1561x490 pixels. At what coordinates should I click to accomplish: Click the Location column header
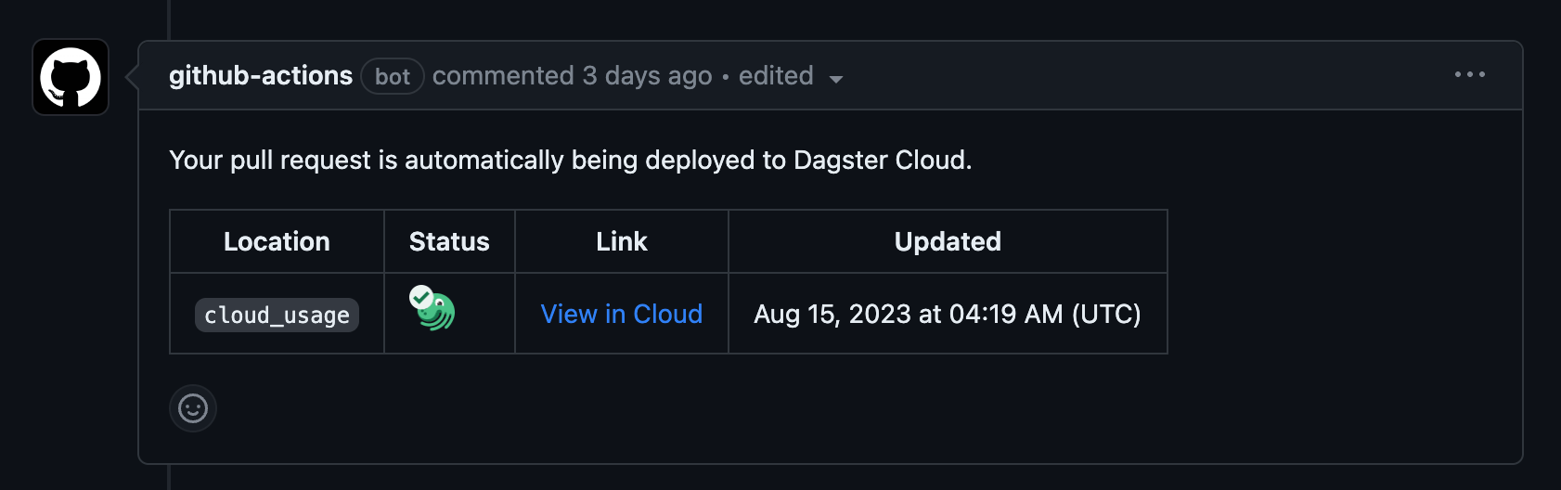pyautogui.click(x=277, y=241)
